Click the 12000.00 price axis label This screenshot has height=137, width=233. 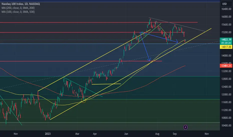226,94
